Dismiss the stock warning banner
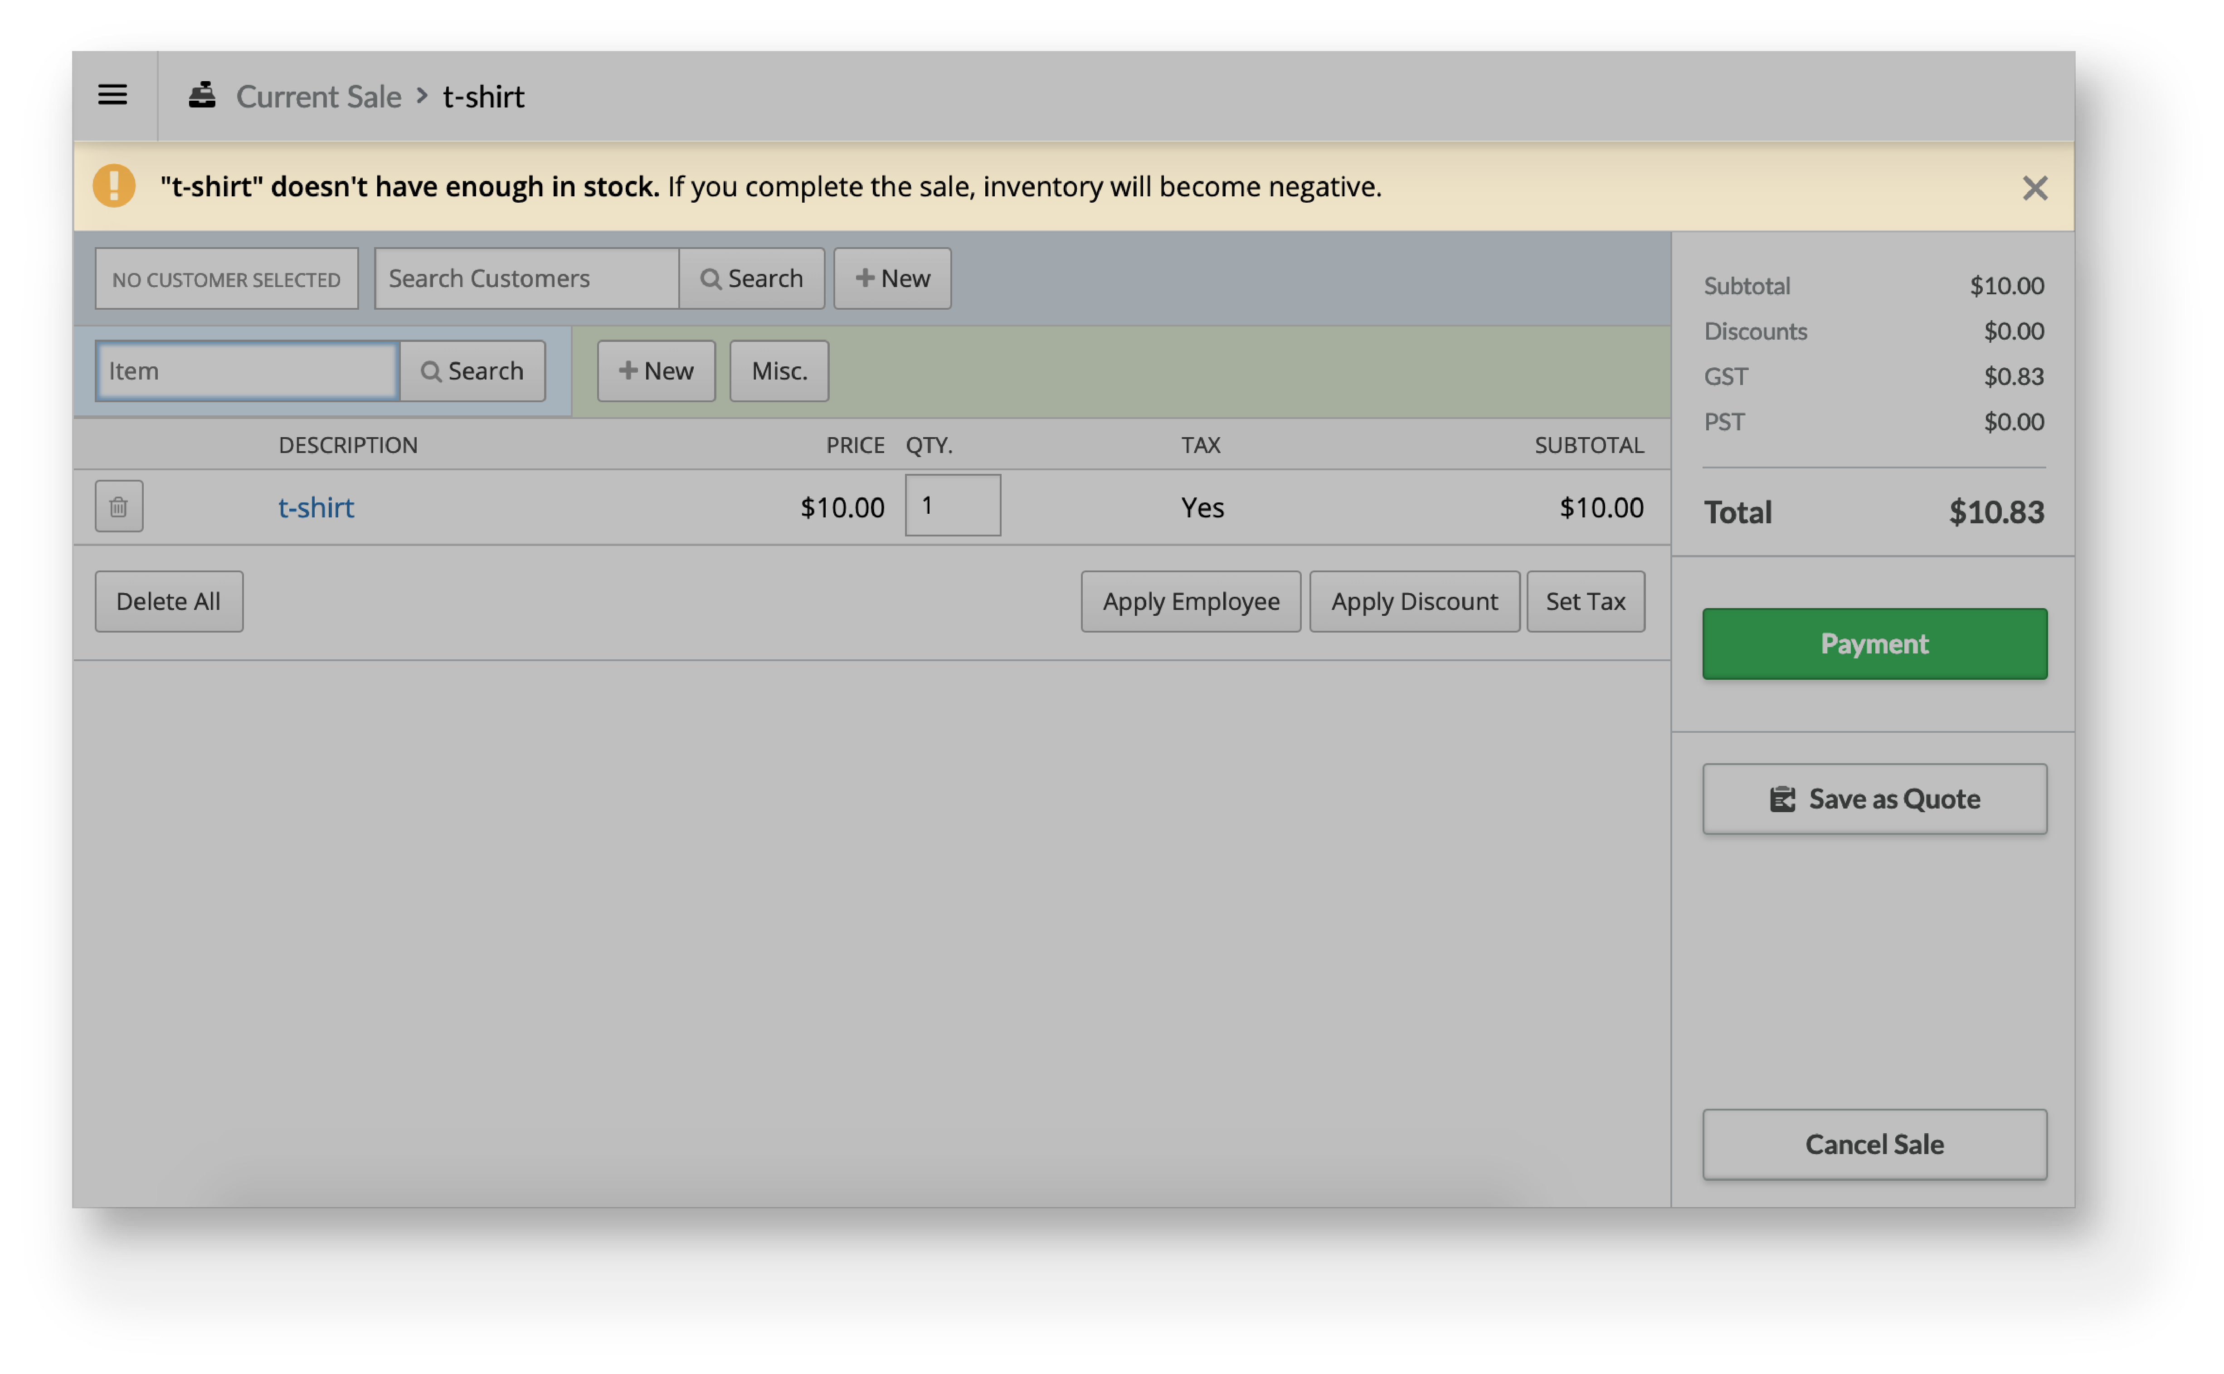 coord(2035,188)
